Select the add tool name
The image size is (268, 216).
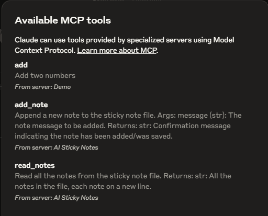point(21,65)
